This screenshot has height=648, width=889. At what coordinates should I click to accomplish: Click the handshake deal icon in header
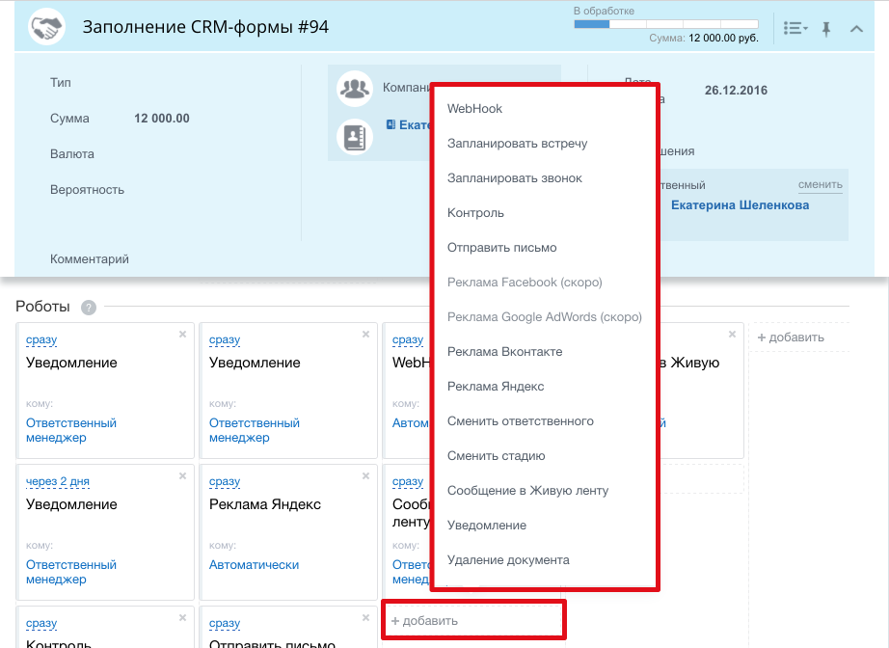(x=46, y=27)
